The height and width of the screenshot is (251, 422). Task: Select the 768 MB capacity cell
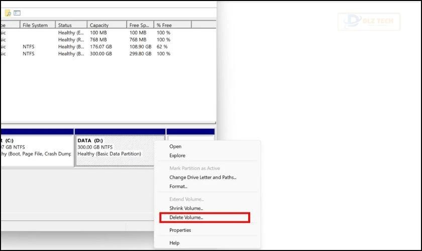pos(98,40)
